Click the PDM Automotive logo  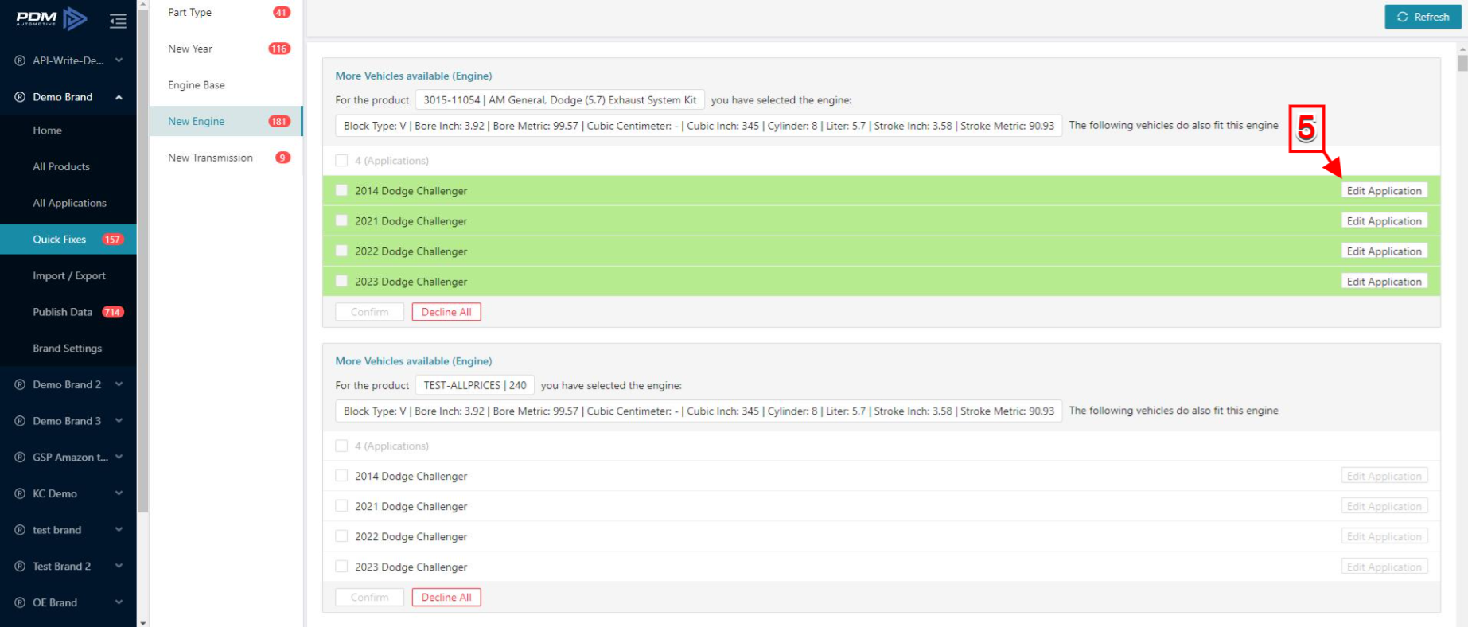pyautogui.click(x=52, y=18)
